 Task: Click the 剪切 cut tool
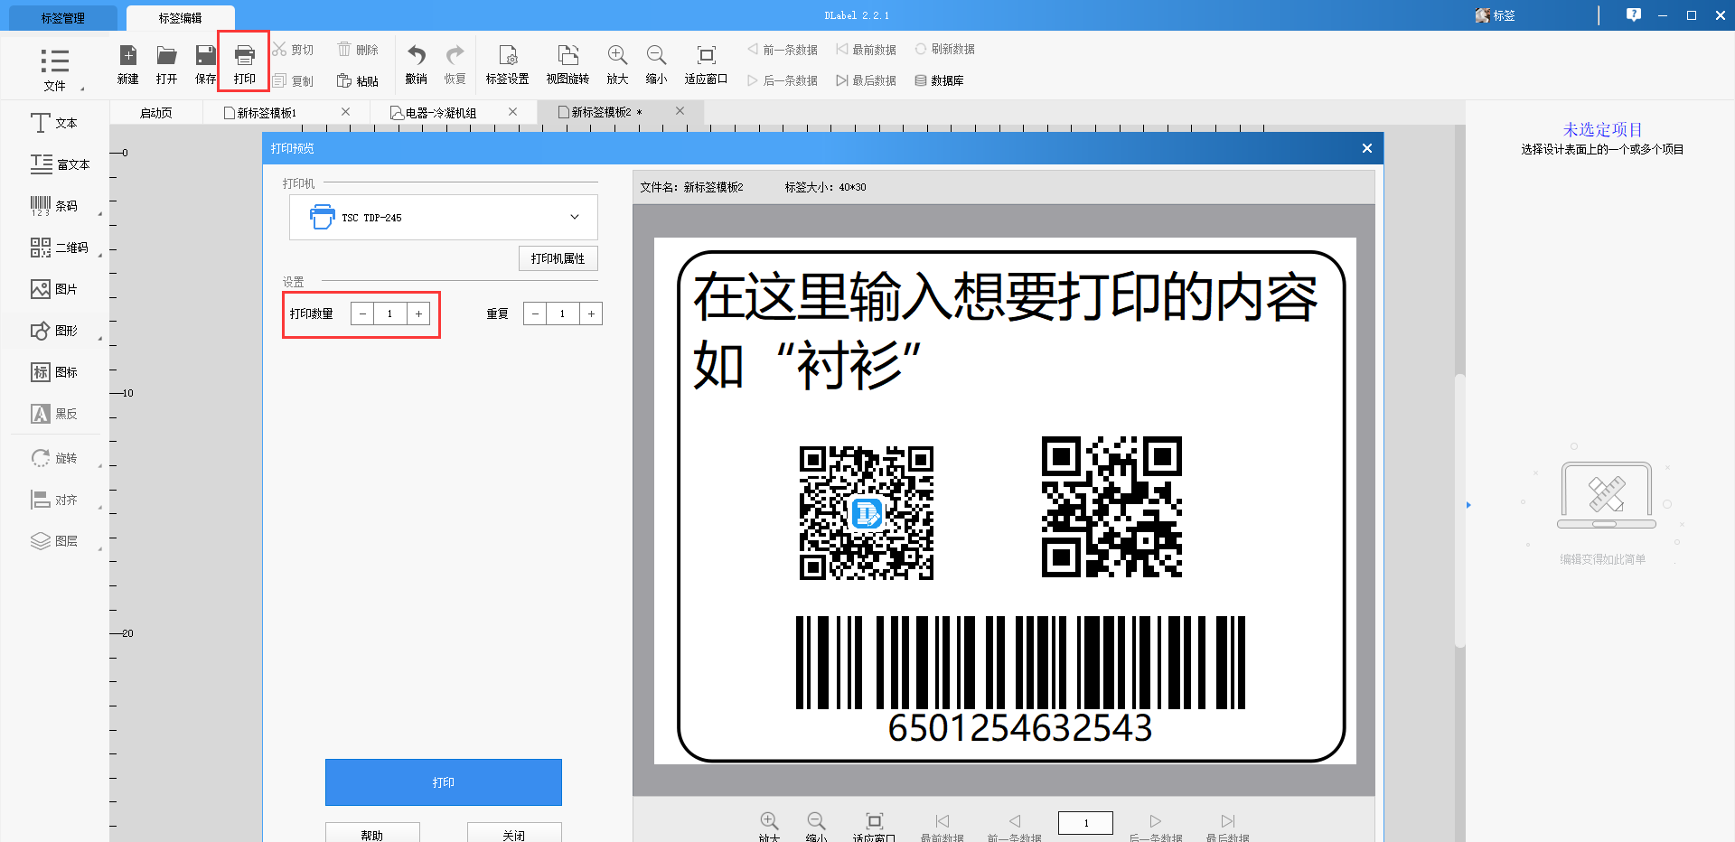coord(294,50)
